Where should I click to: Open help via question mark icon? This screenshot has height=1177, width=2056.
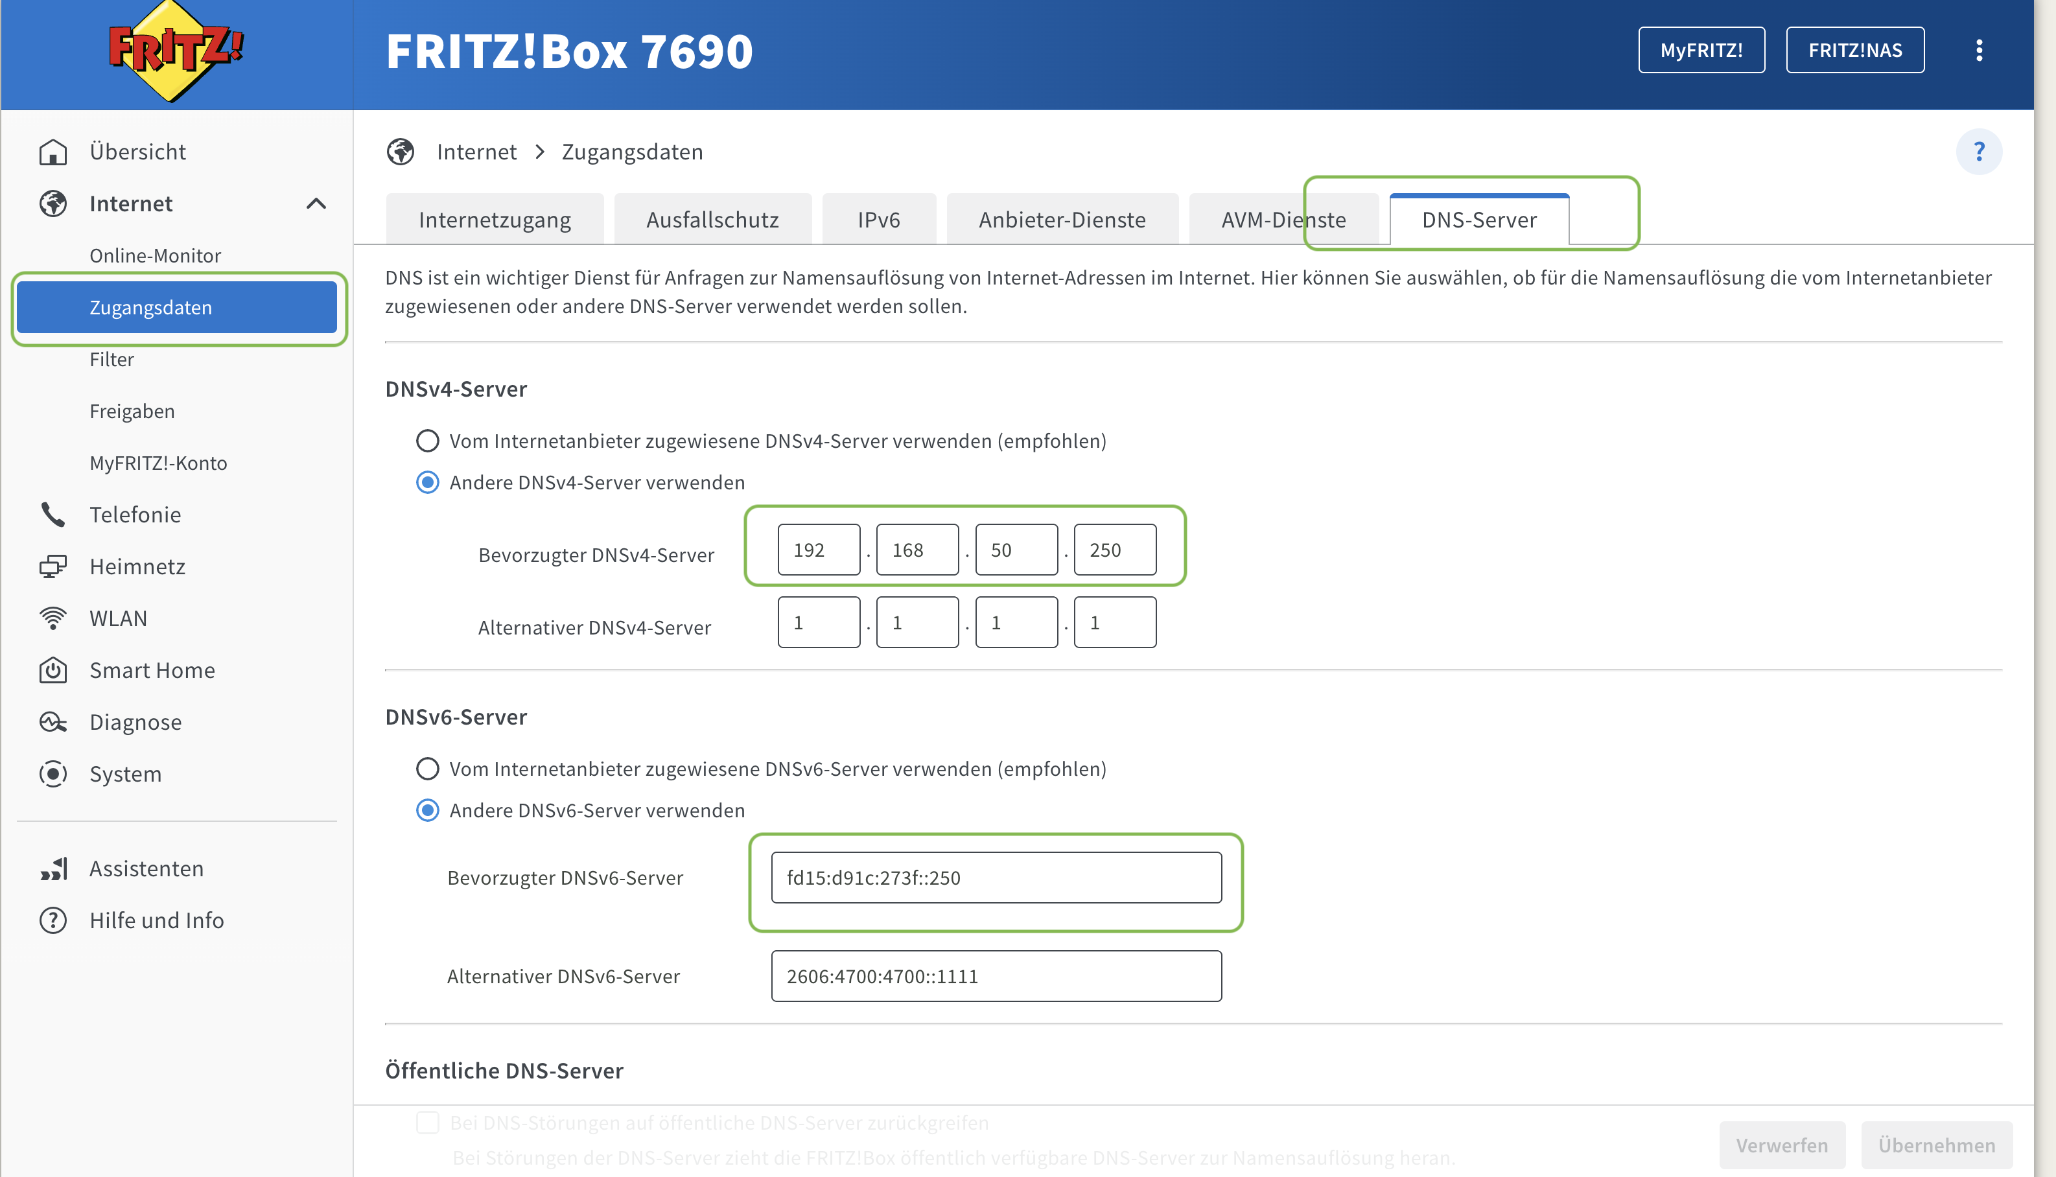[x=1978, y=151]
